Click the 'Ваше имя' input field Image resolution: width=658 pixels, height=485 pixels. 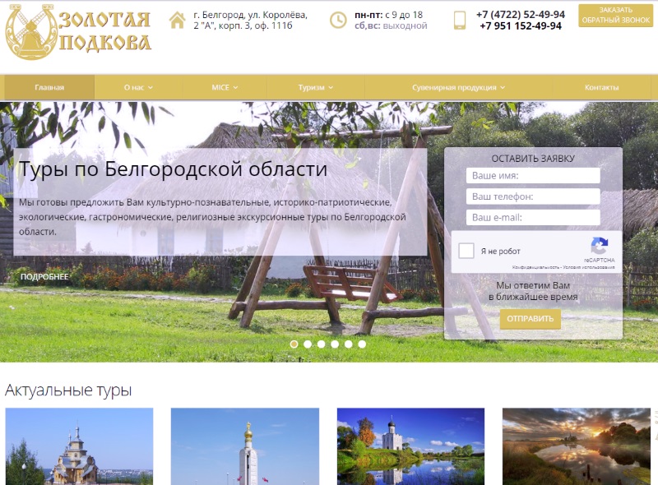pyautogui.click(x=533, y=176)
